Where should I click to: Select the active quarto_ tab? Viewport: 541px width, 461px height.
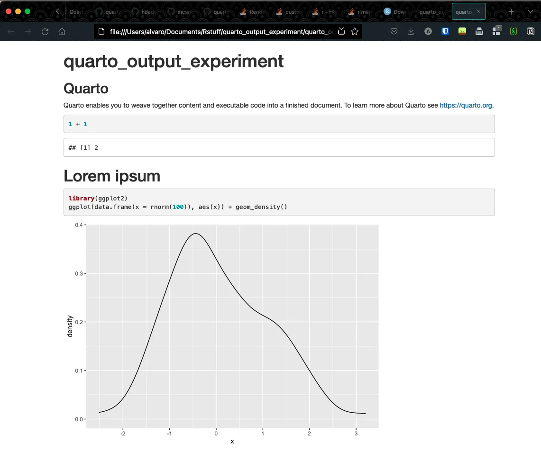tap(464, 12)
